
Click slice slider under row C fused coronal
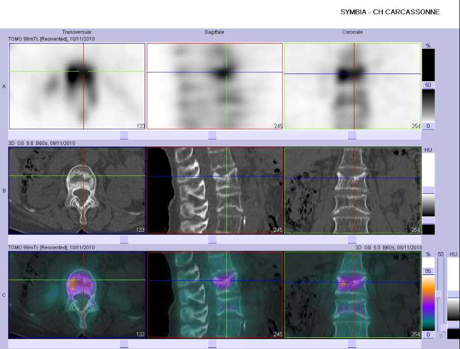tap(352, 344)
